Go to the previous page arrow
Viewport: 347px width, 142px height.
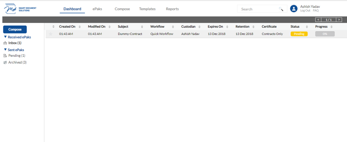318,20
